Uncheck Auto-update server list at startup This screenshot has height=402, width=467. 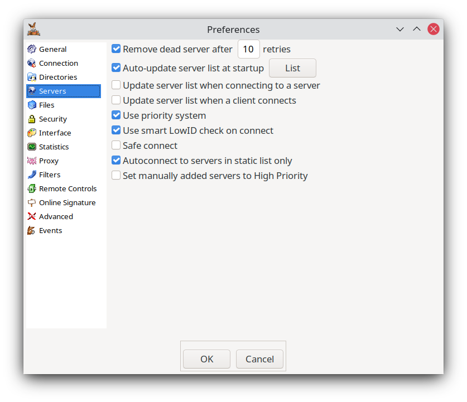[116, 68]
